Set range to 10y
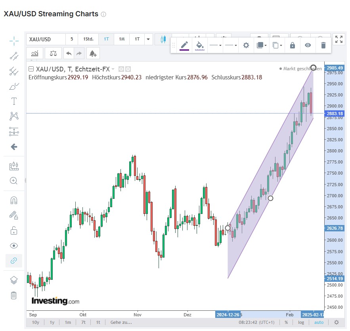 click(36, 322)
